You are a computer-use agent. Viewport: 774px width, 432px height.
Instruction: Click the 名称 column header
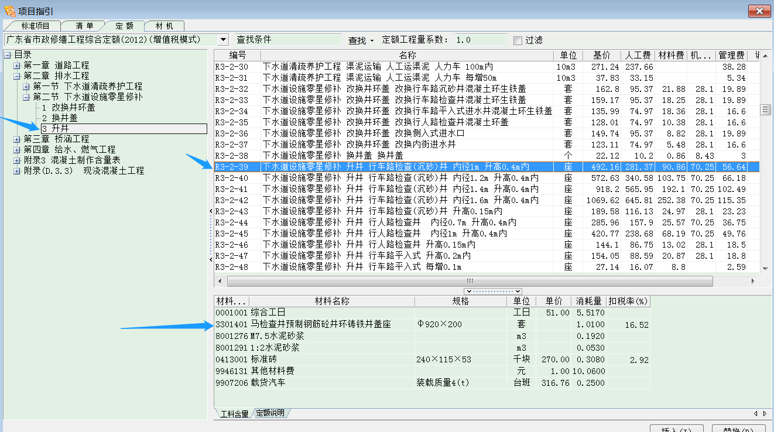pos(407,55)
